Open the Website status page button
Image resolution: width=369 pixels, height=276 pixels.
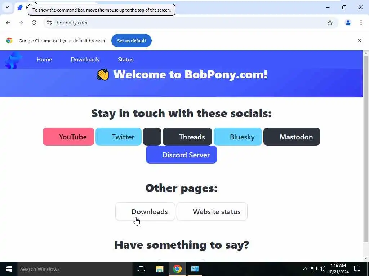click(x=212, y=211)
